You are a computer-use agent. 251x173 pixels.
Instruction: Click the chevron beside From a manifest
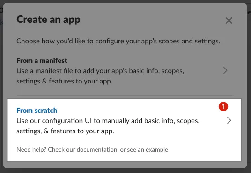(225, 70)
